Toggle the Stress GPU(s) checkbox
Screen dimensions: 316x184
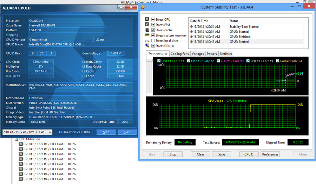tap(153, 46)
